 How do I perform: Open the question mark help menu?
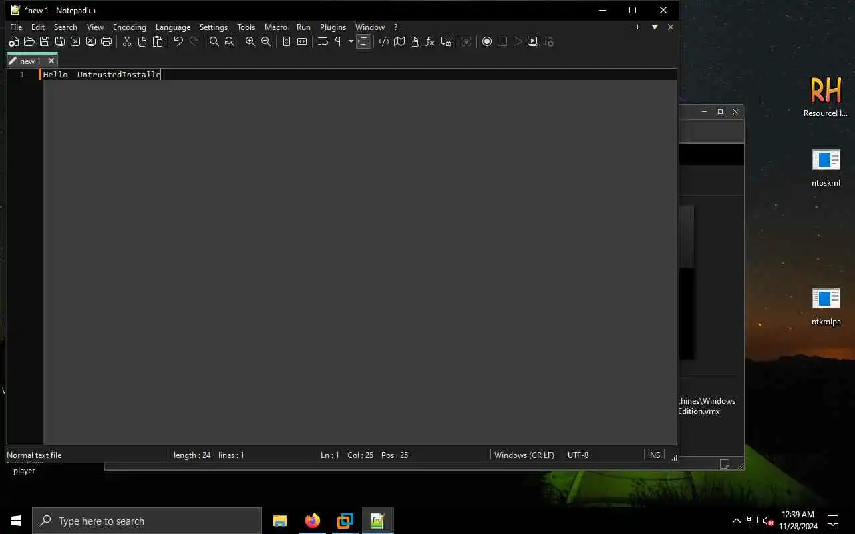(x=395, y=27)
